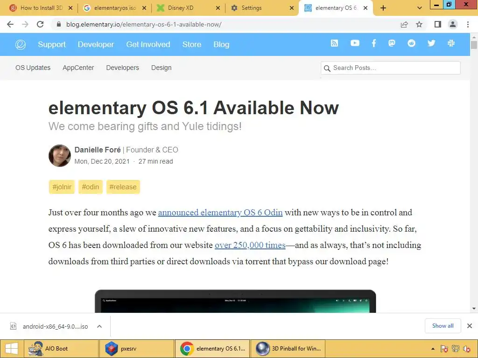Go back with browser back arrow
The image size is (478, 358).
(10, 24)
